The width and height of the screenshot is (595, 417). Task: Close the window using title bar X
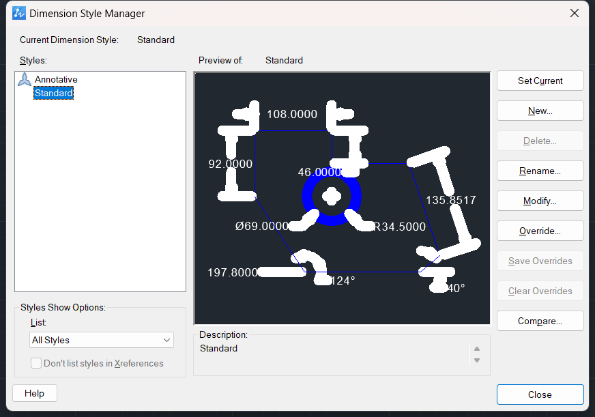[x=574, y=13]
